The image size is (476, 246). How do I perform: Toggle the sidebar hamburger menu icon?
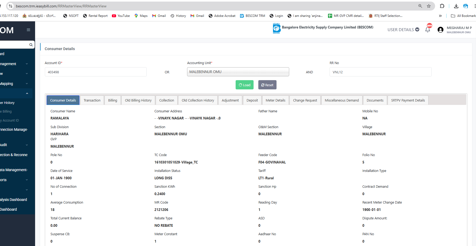click(x=28, y=30)
